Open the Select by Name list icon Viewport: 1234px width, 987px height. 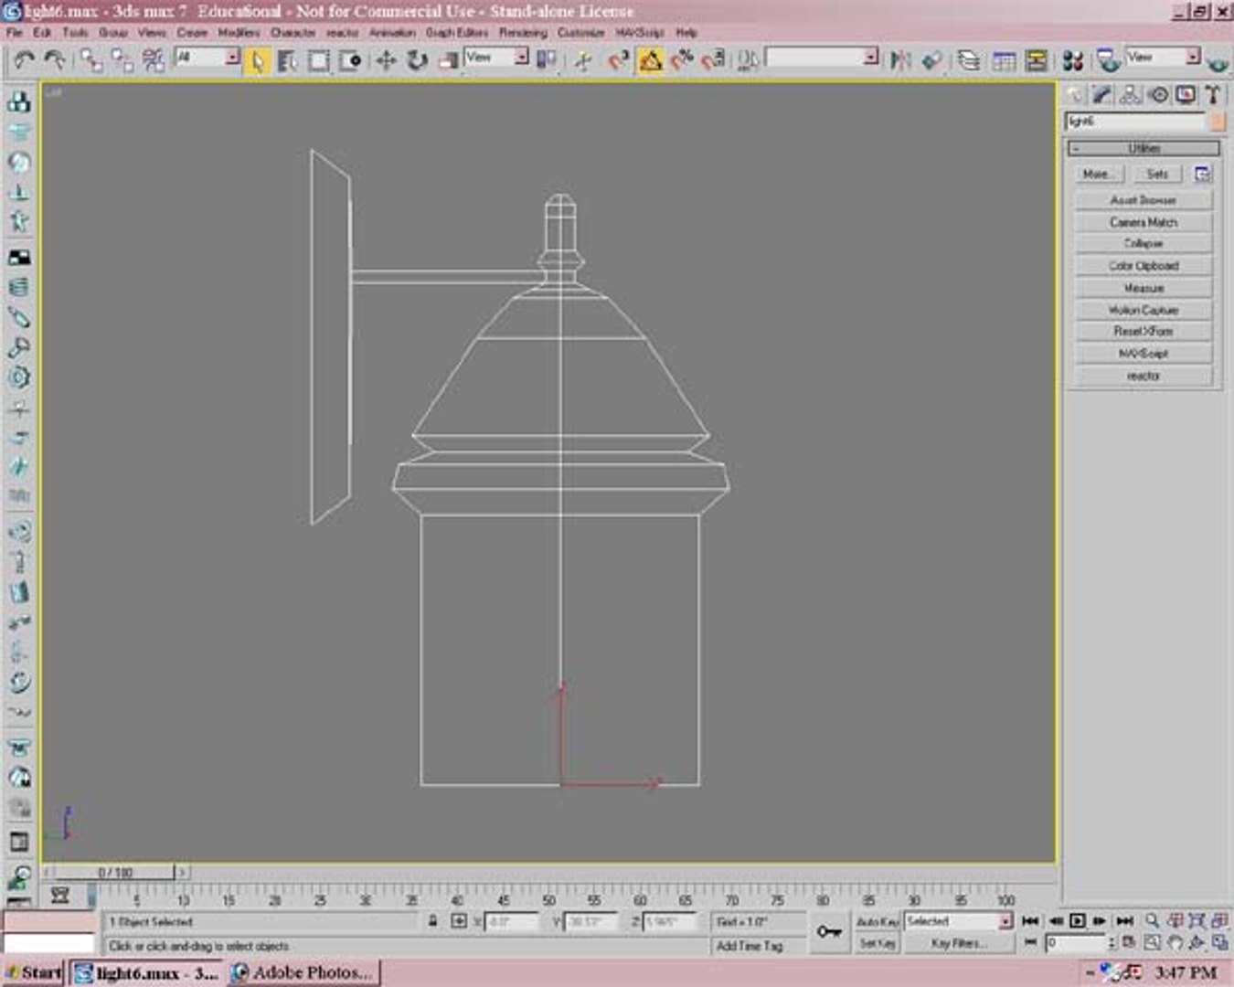(x=288, y=60)
